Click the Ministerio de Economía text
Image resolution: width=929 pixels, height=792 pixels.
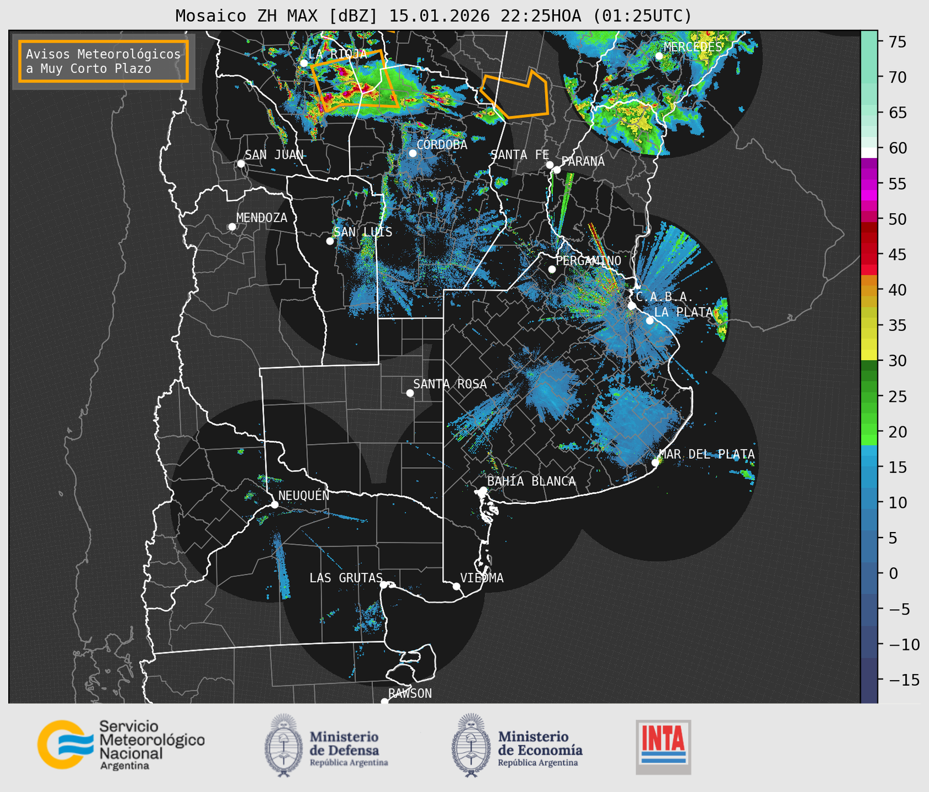(540, 748)
